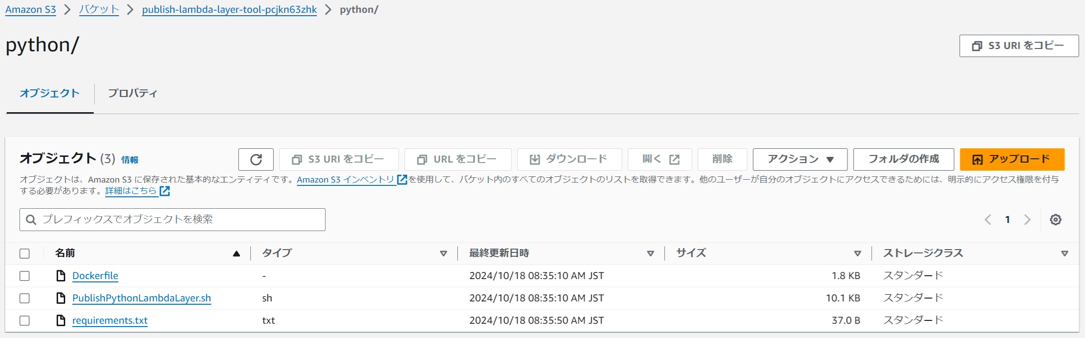The width and height of the screenshot is (1085, 338).
Task: Click requirements.txt date 2024/10/18 08:35:50 AM JST
Action: click(536, 320)
